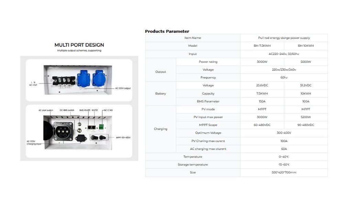The height and width of the screenshot is (198, 352).
Task: Select the second blue power outlet
Action: (x=99, y=79)
